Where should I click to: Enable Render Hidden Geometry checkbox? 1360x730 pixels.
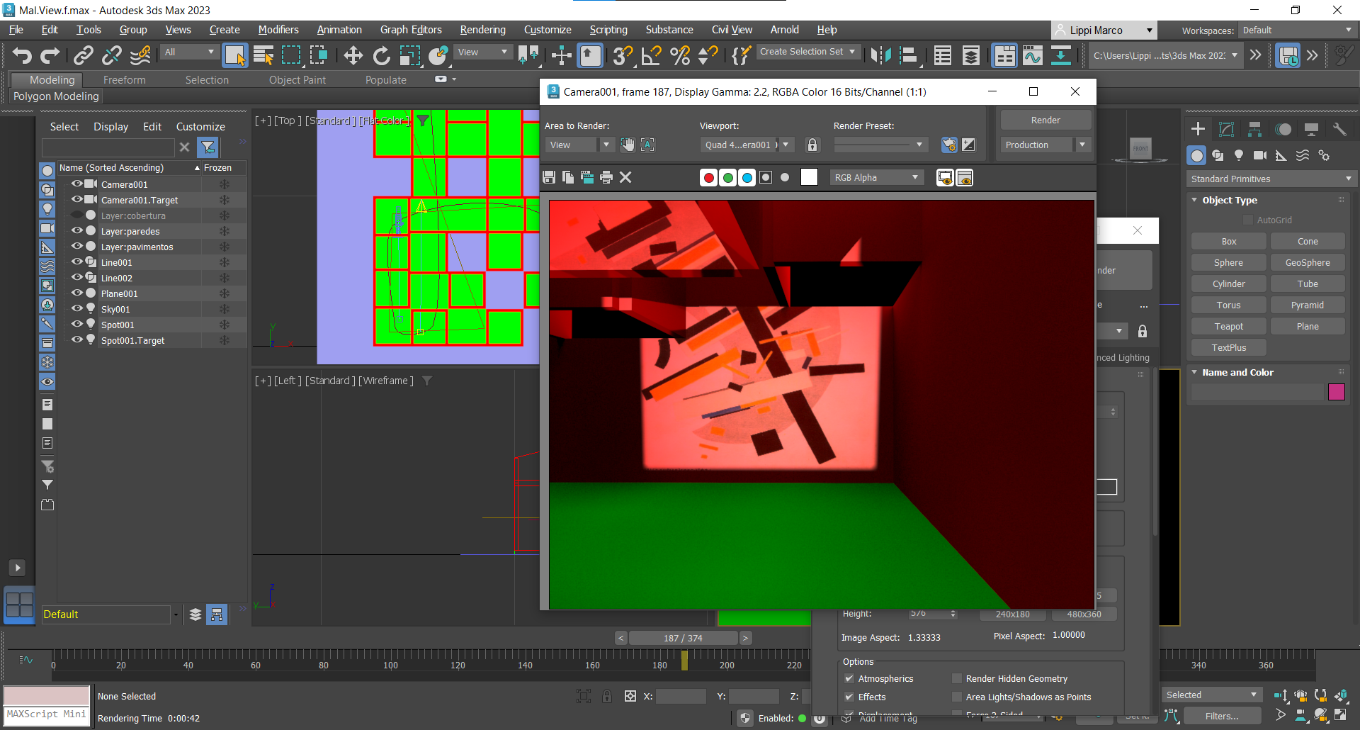pos(957,678)
